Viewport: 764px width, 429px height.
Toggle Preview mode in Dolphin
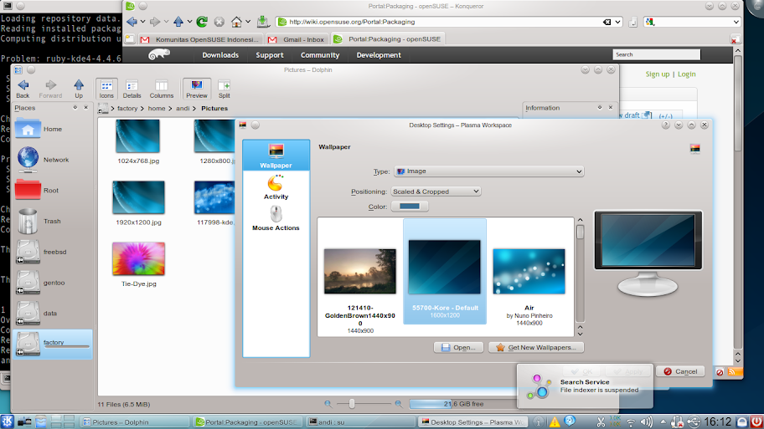[196, 89]
